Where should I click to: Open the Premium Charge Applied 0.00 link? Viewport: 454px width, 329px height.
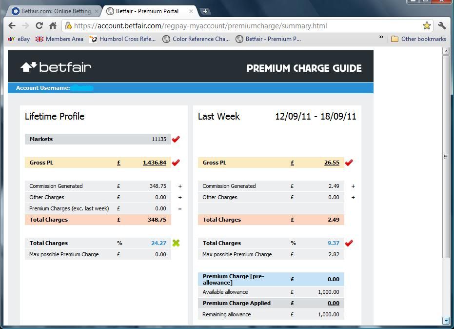click(x=334, y=303)
